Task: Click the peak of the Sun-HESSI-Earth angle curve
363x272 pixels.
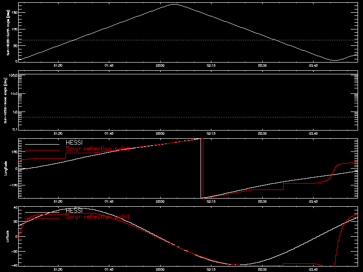Action: [175, 4]
